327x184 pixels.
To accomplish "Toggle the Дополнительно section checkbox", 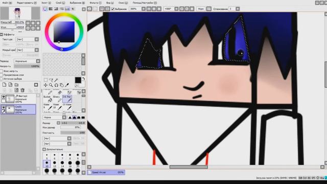I will 44,149.
